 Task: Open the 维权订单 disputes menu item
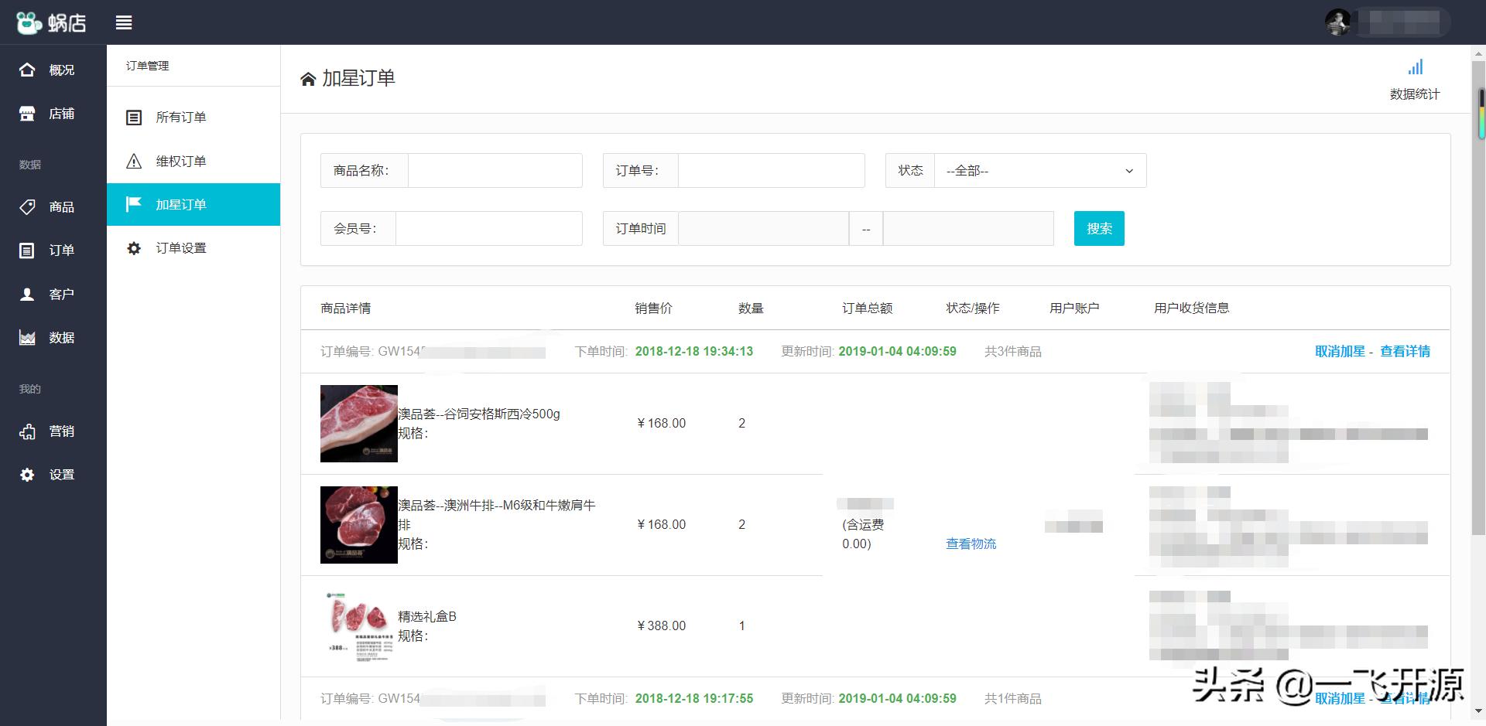181,161
